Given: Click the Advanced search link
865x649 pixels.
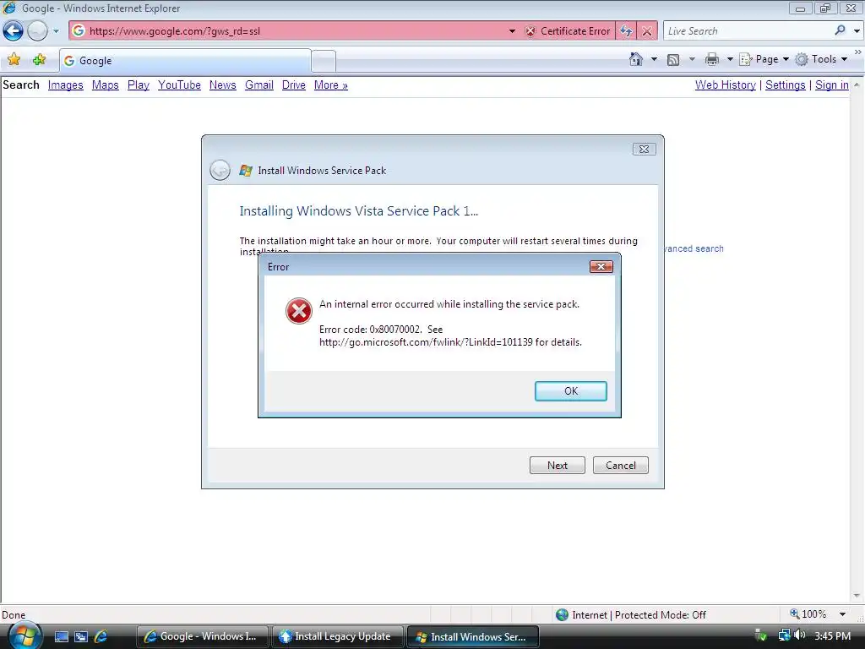Looking at the screenshot, I should coord(694,249).
